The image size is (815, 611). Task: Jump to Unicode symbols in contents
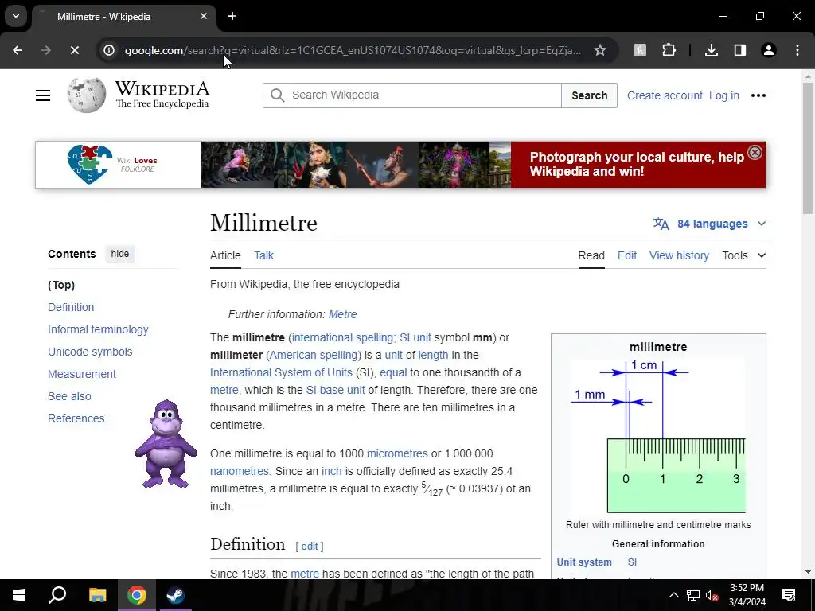coord(90,352)
